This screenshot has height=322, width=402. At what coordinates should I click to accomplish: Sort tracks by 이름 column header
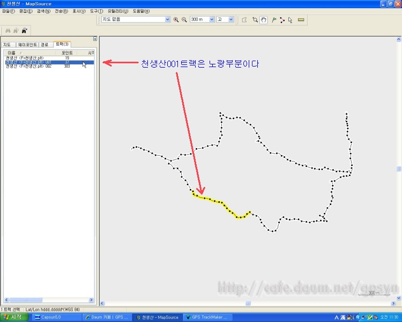[29, 53]
